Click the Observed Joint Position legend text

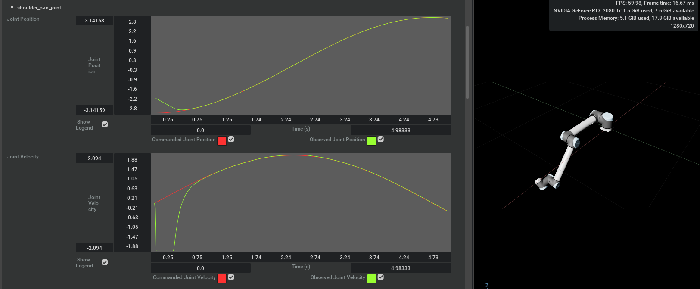point(337,140)
